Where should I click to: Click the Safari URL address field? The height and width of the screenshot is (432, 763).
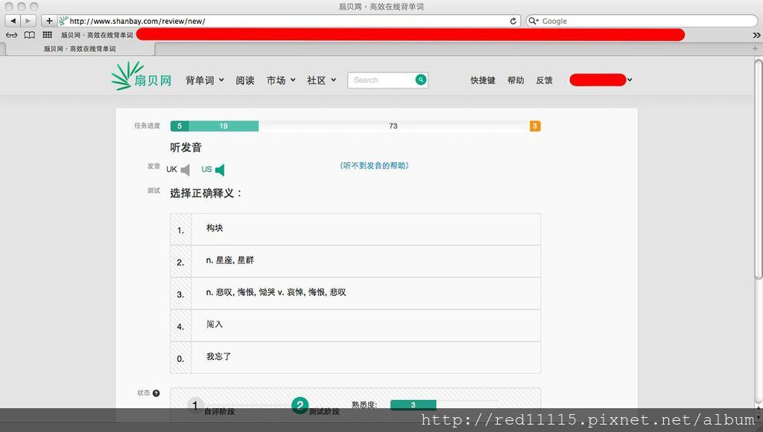[x=290, y=21]
